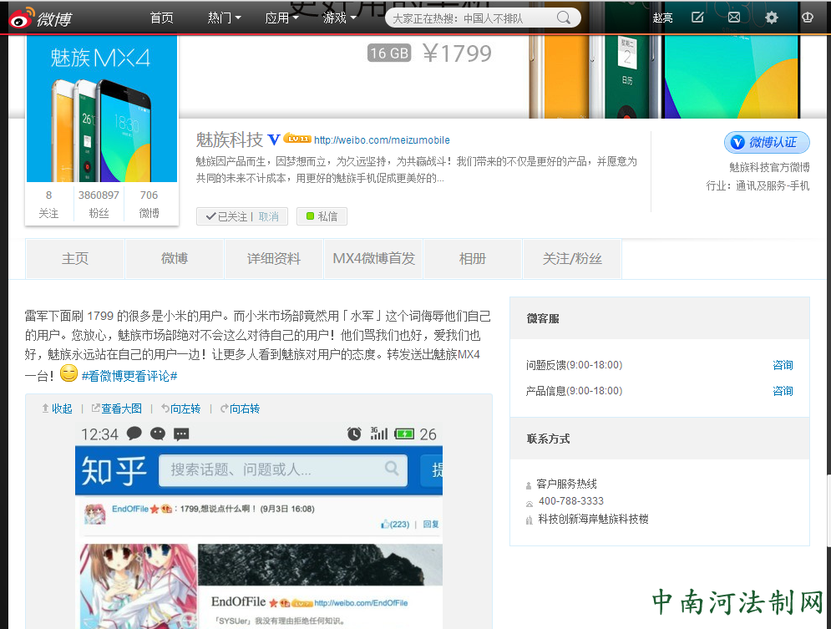This screenshot has width=831, height=629.
Task: Rotate image left with 向左转
Action: [180, 408]
